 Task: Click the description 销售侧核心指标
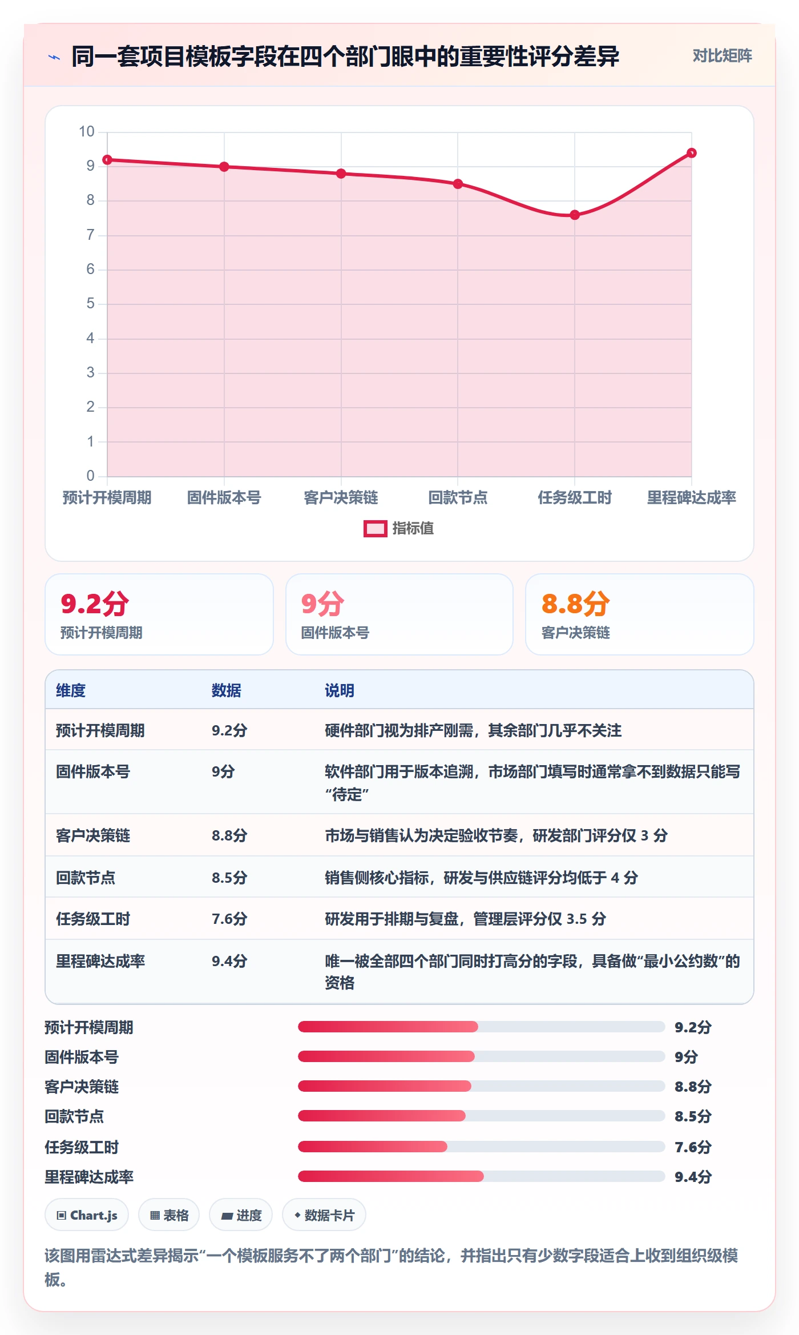click(x=481, y=877)
